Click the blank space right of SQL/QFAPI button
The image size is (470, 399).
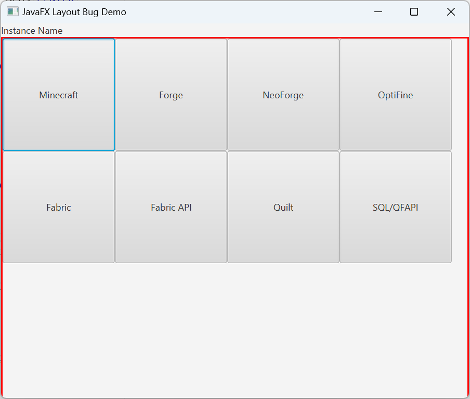pyautogui.click(x=460, y=207)
